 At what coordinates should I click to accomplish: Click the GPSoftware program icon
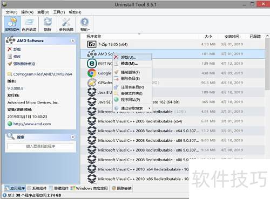(92, 83)
